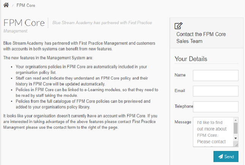Click the paper plane icon on Send
The image size is (245, 165).
220,157
